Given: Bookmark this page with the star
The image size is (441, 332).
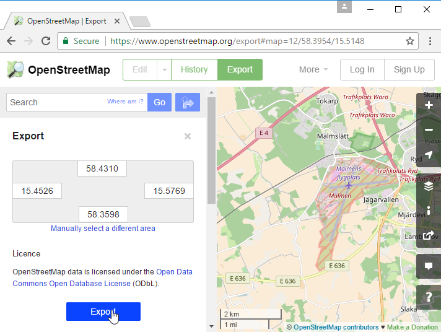Looking at the screenshot, I should coord(410,41).
